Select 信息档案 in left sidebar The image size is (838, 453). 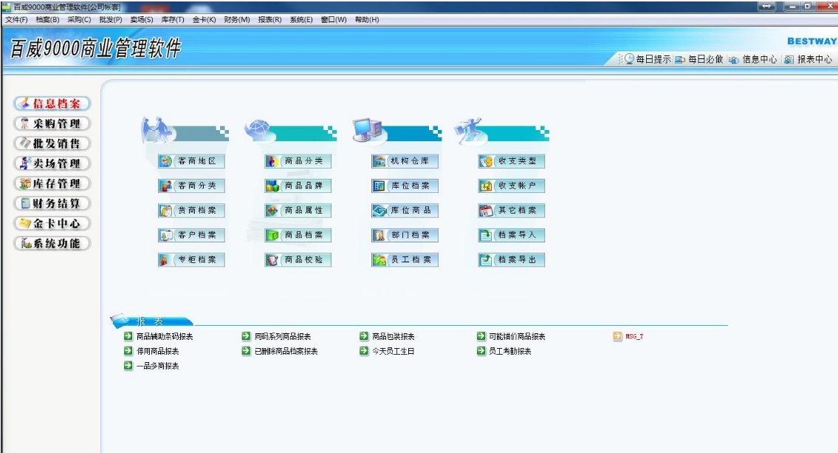52,103
